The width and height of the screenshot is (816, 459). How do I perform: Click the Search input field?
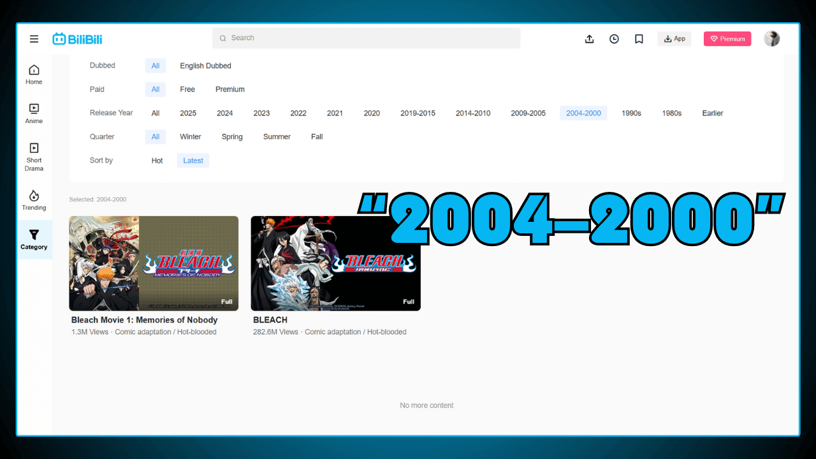(x=366, y=38)
